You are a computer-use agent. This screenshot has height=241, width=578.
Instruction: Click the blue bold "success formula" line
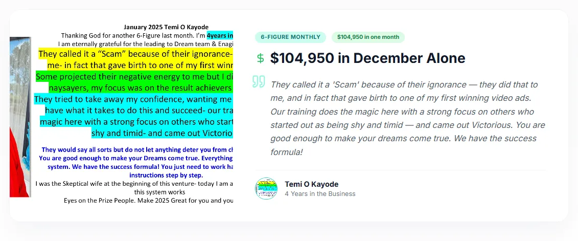pyautogui.click(x=140, y=167)
